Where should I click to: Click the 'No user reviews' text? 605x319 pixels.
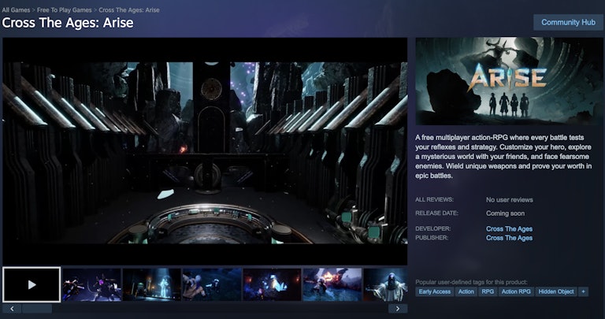510,200
